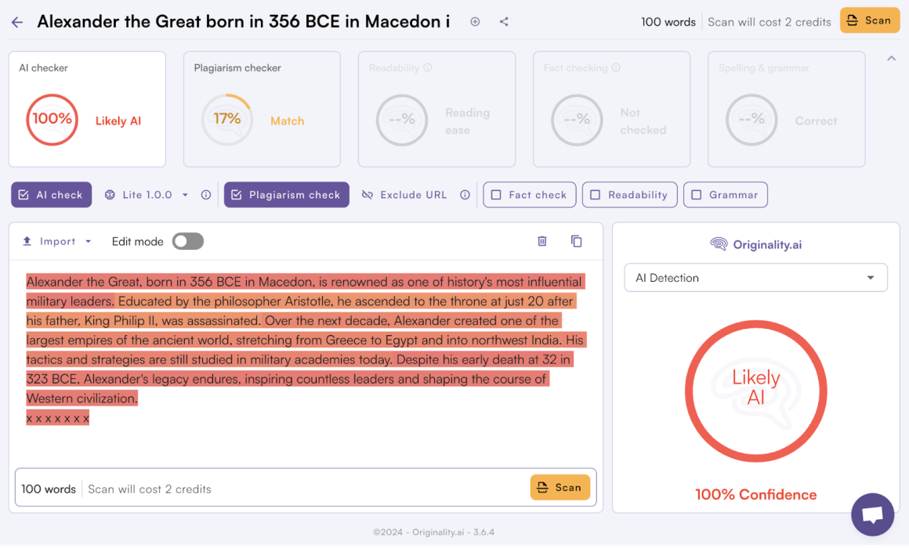Screen dimensions: 909x548
Task: Open the chat support bubble
Action: pyautogui.click(x=872, y=514)
